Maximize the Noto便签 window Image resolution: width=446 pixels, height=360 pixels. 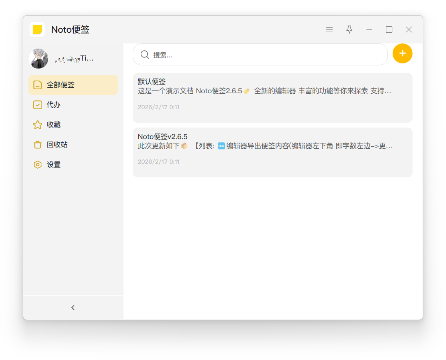(389, 30)
